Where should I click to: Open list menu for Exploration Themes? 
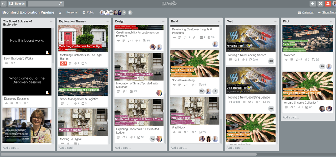pos(108,21)
